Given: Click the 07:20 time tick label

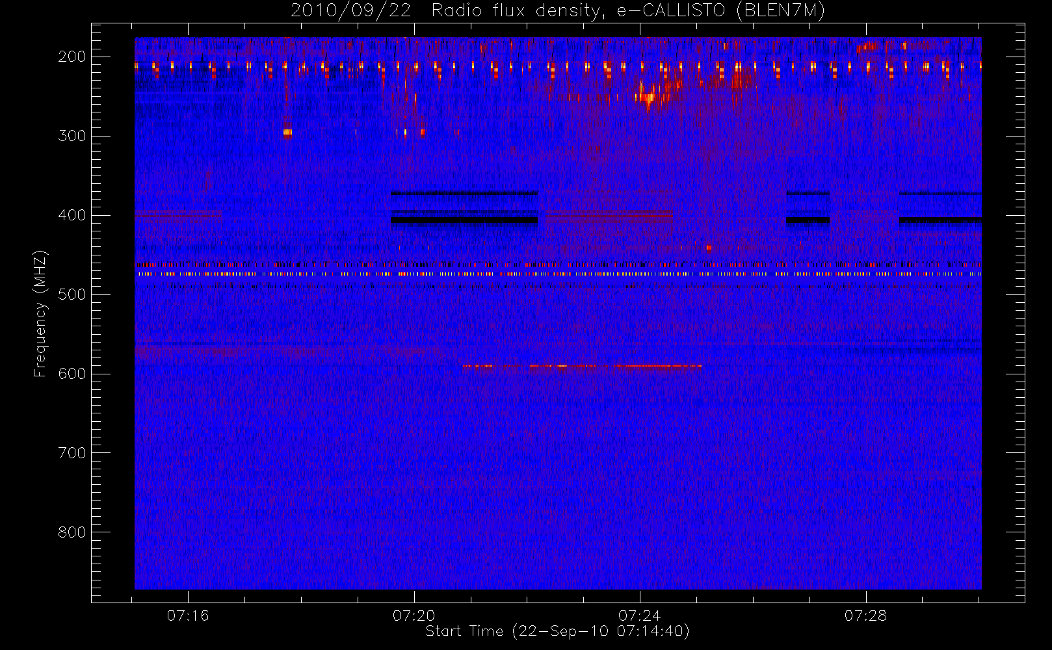Looking at the screenshot, I should (414, 616).
